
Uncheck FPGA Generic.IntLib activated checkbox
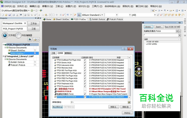pyautogui.click(x=85, y=63)
